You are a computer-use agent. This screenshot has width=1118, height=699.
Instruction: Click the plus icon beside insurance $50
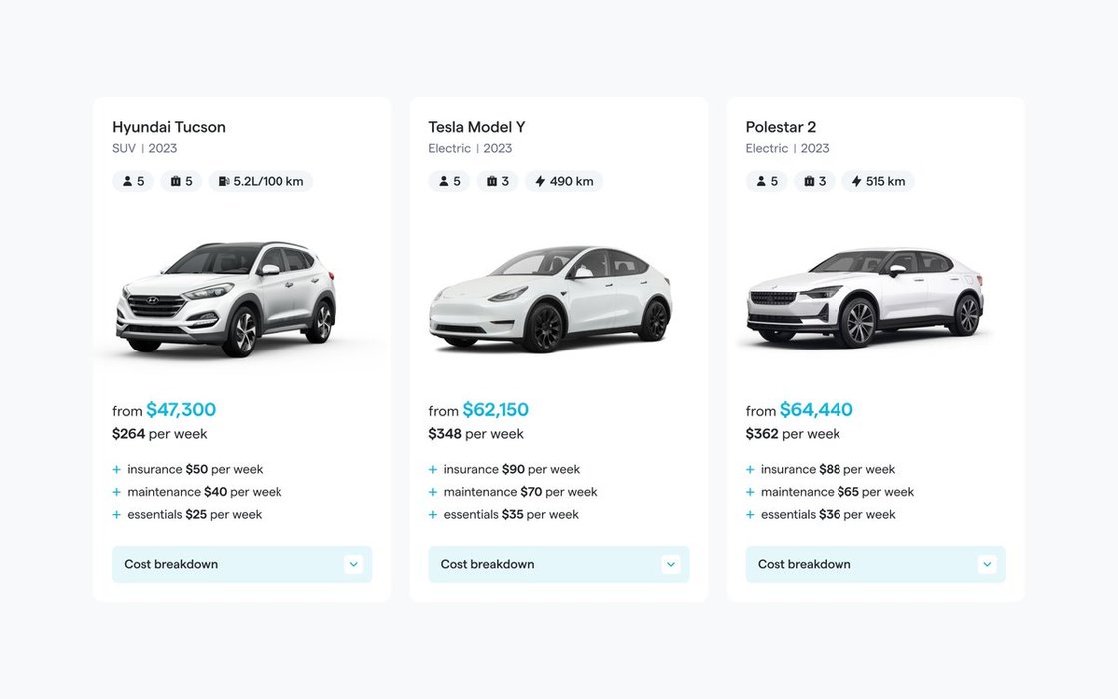116,469
